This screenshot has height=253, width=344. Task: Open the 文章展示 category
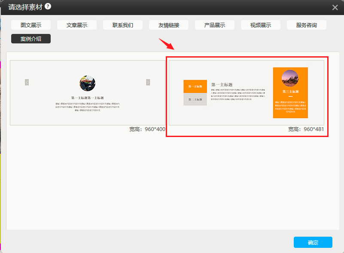pyautogui.click(x=77, y=25)
